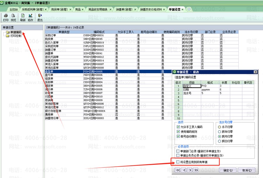
Task: Click the 刷新 (Refresh) toolbar icon
Action: [x=23, y=17]
